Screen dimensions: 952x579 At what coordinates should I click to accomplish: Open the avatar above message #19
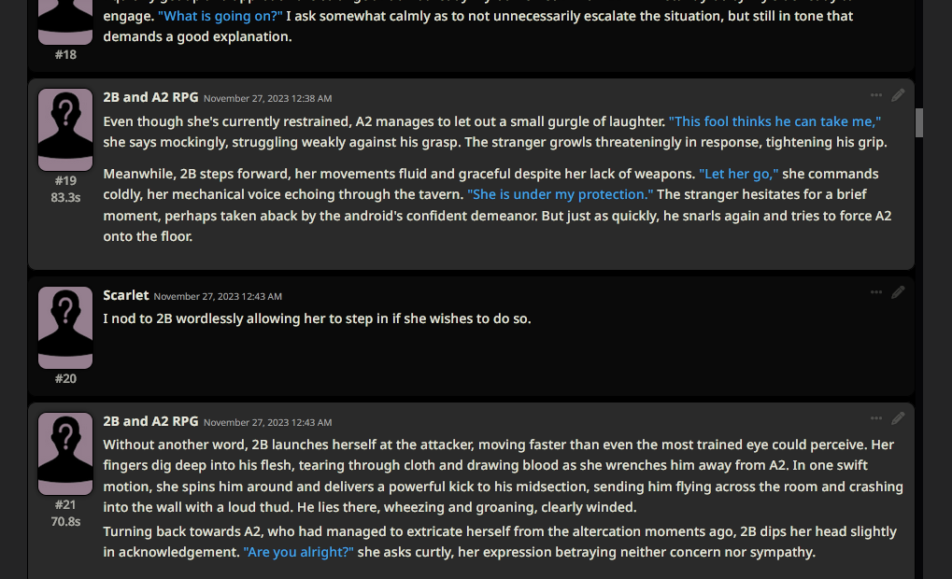(65, 129)
